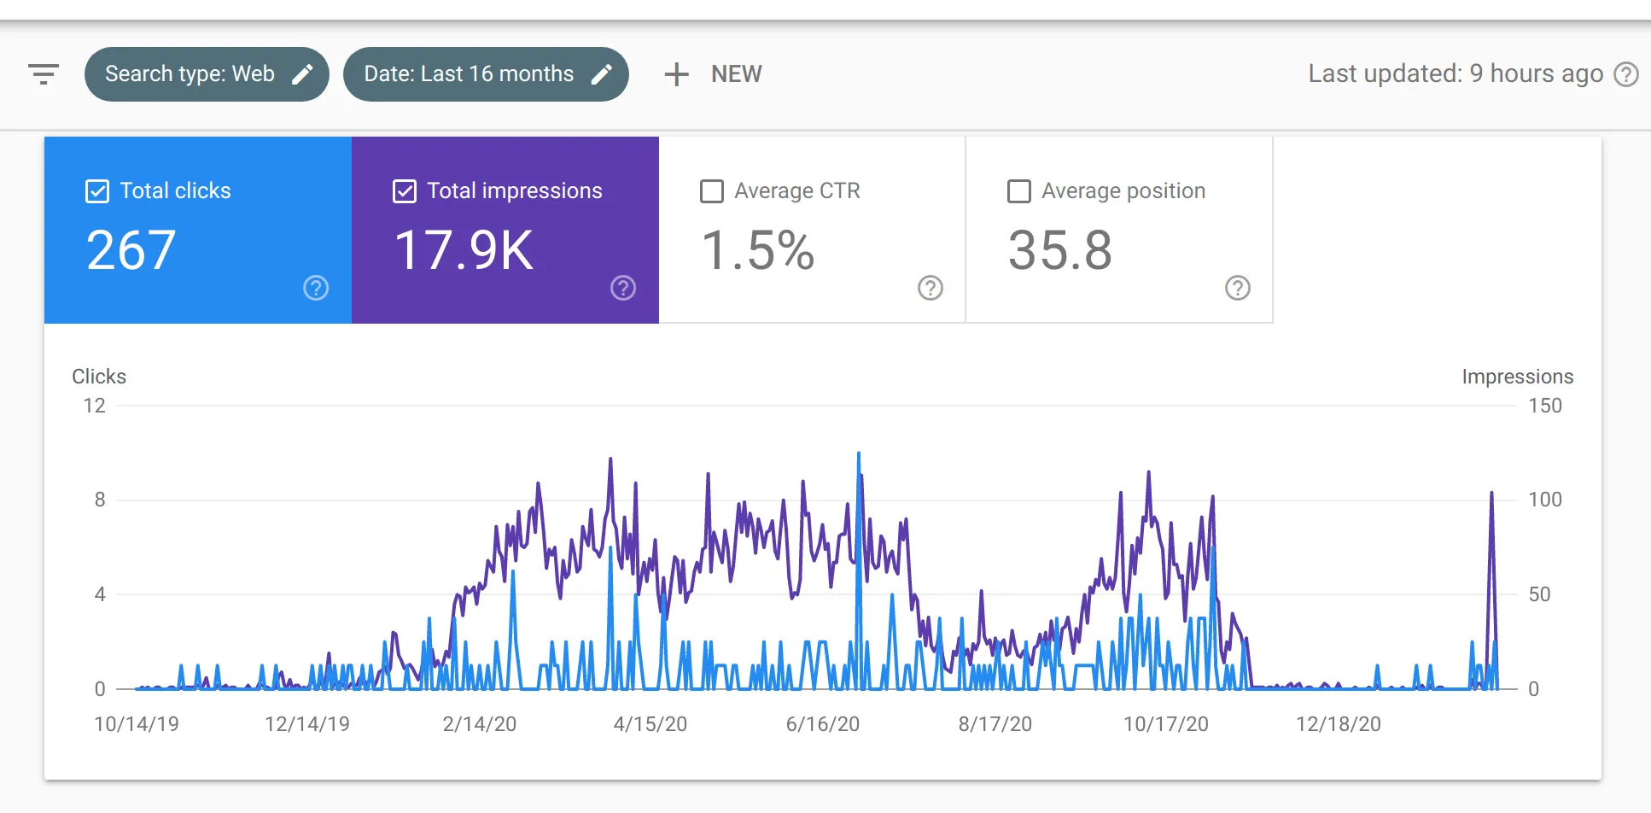Click the 8/17/20 date label

[995, 724]
